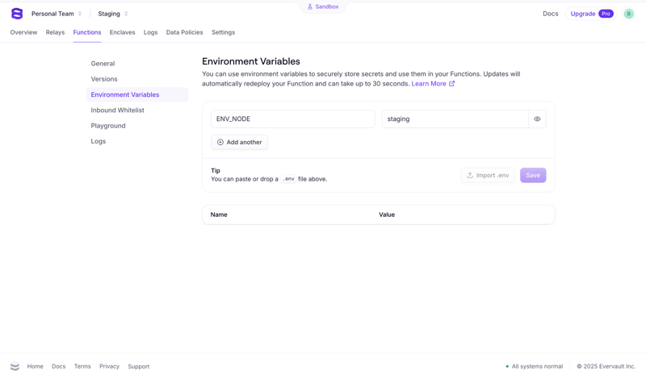Open the Home footer link
Image resolution: width=646 pixels, height=379 pixels.
pos(35,366)
